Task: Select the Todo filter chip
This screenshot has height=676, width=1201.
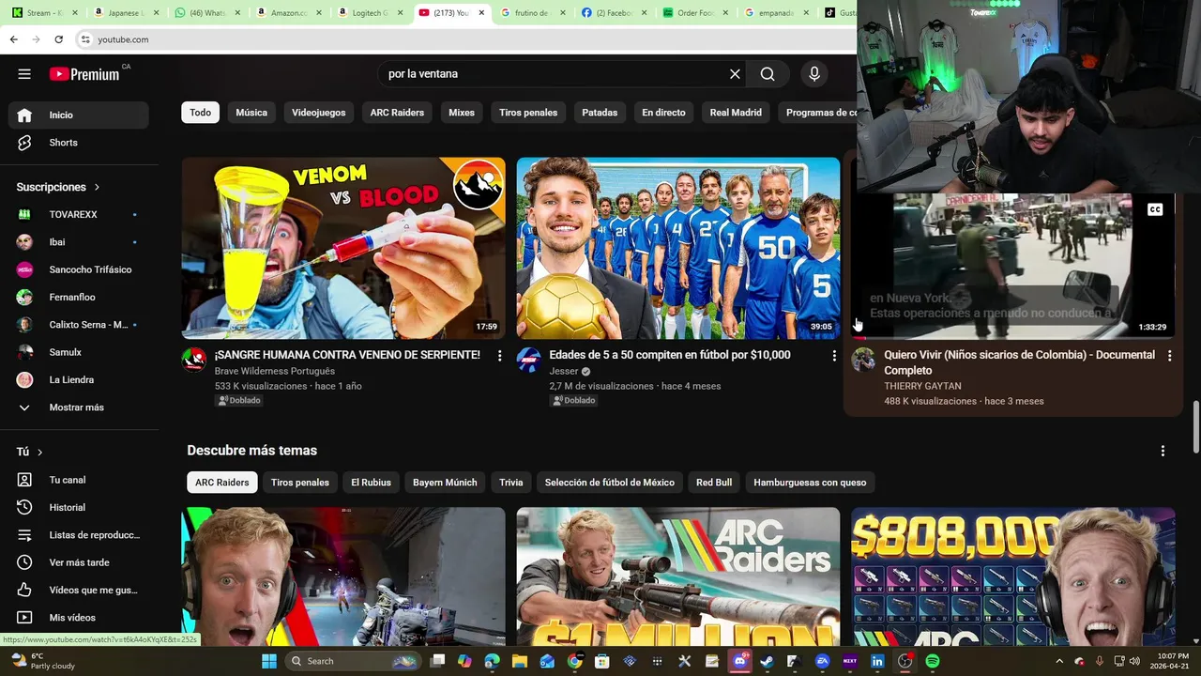Action: click(201, 113)
